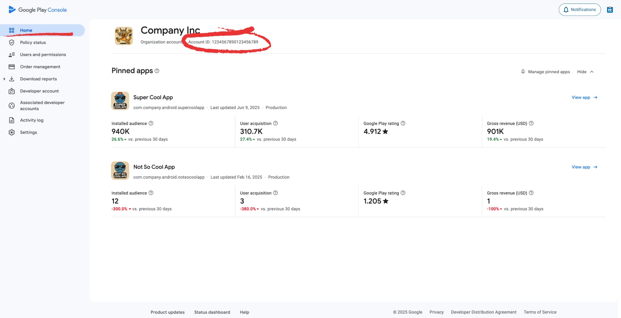
Task: View the Activity log
Action: (x=32, y=120)
